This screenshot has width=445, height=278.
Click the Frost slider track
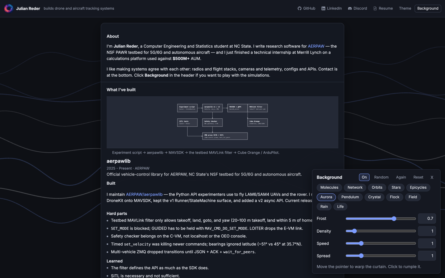point(381,219)
